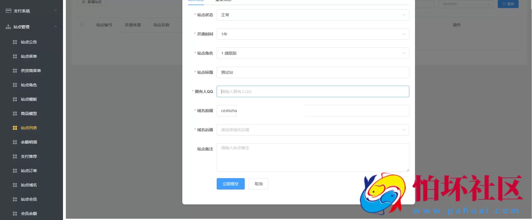Click the grid icon beside 会员余额
Screen dimensions: 532x220
[15, 213]
